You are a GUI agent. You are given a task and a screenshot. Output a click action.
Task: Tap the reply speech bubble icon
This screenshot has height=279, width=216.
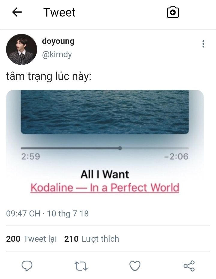27,266
